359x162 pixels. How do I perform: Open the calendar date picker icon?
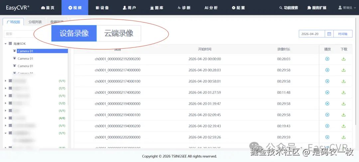[329, 34]
